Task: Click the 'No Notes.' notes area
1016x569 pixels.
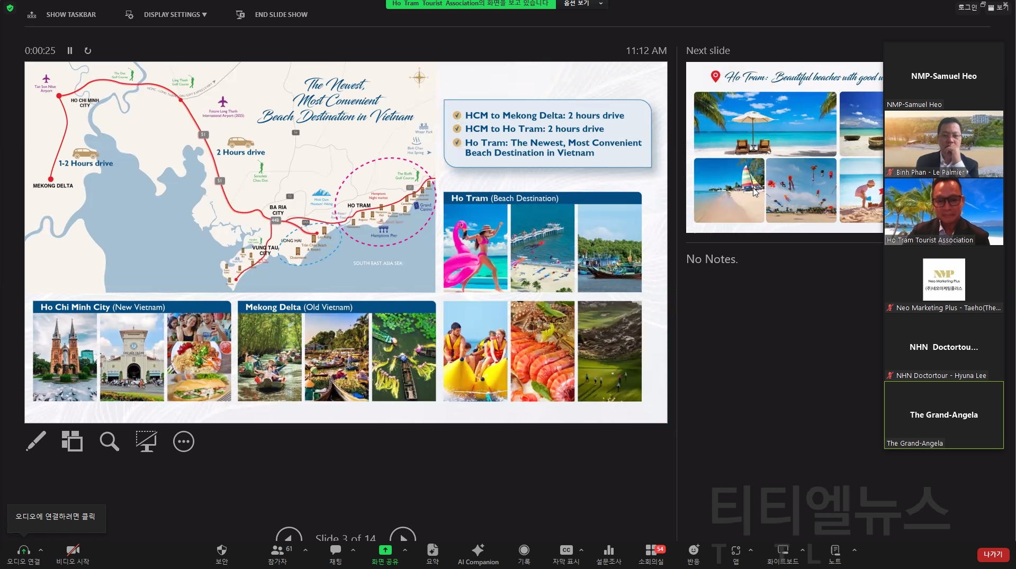Action: pyautogui.click(x=712, y=259)
